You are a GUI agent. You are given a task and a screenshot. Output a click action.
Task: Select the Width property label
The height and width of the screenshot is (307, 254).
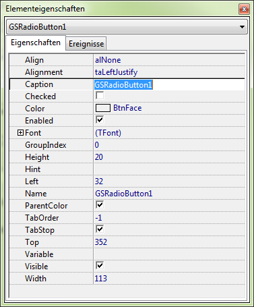36,279
